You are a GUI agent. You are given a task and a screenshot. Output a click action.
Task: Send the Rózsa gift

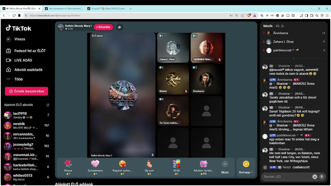click(68, 167)
